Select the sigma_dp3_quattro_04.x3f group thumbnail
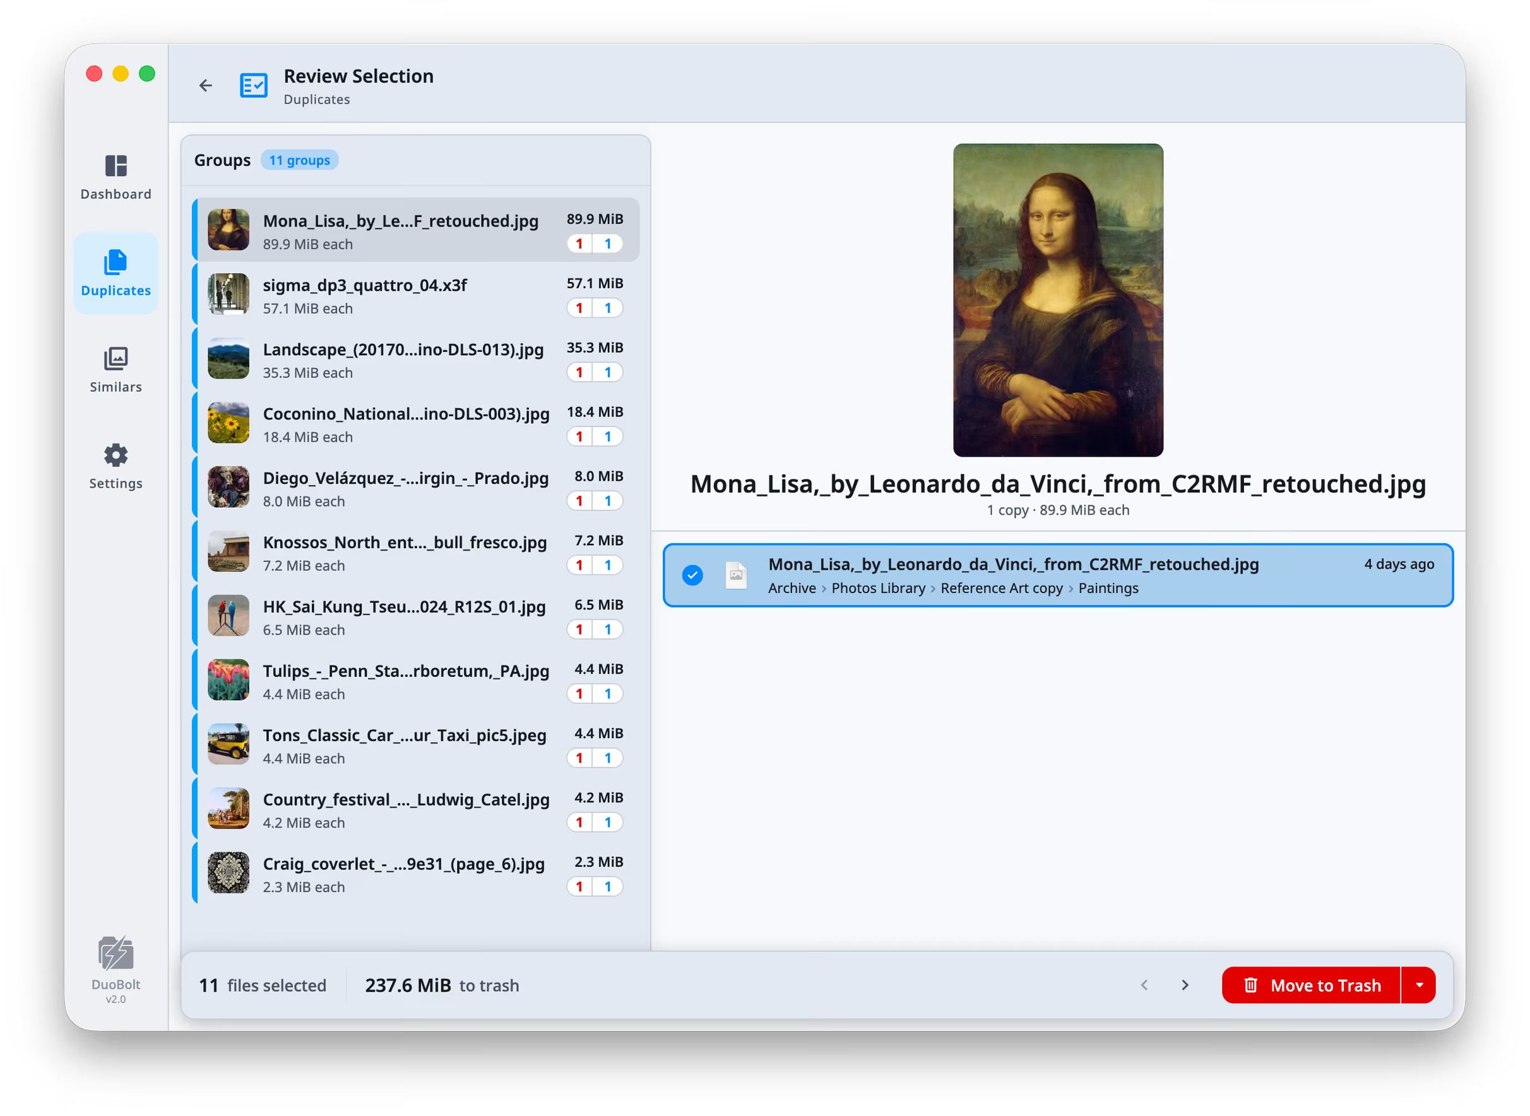Viewport: 1530px width, 1116px height. click(x=228, y=294)
